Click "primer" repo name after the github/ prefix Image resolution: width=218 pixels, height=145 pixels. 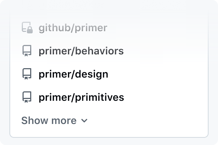[x=90, y=28]
